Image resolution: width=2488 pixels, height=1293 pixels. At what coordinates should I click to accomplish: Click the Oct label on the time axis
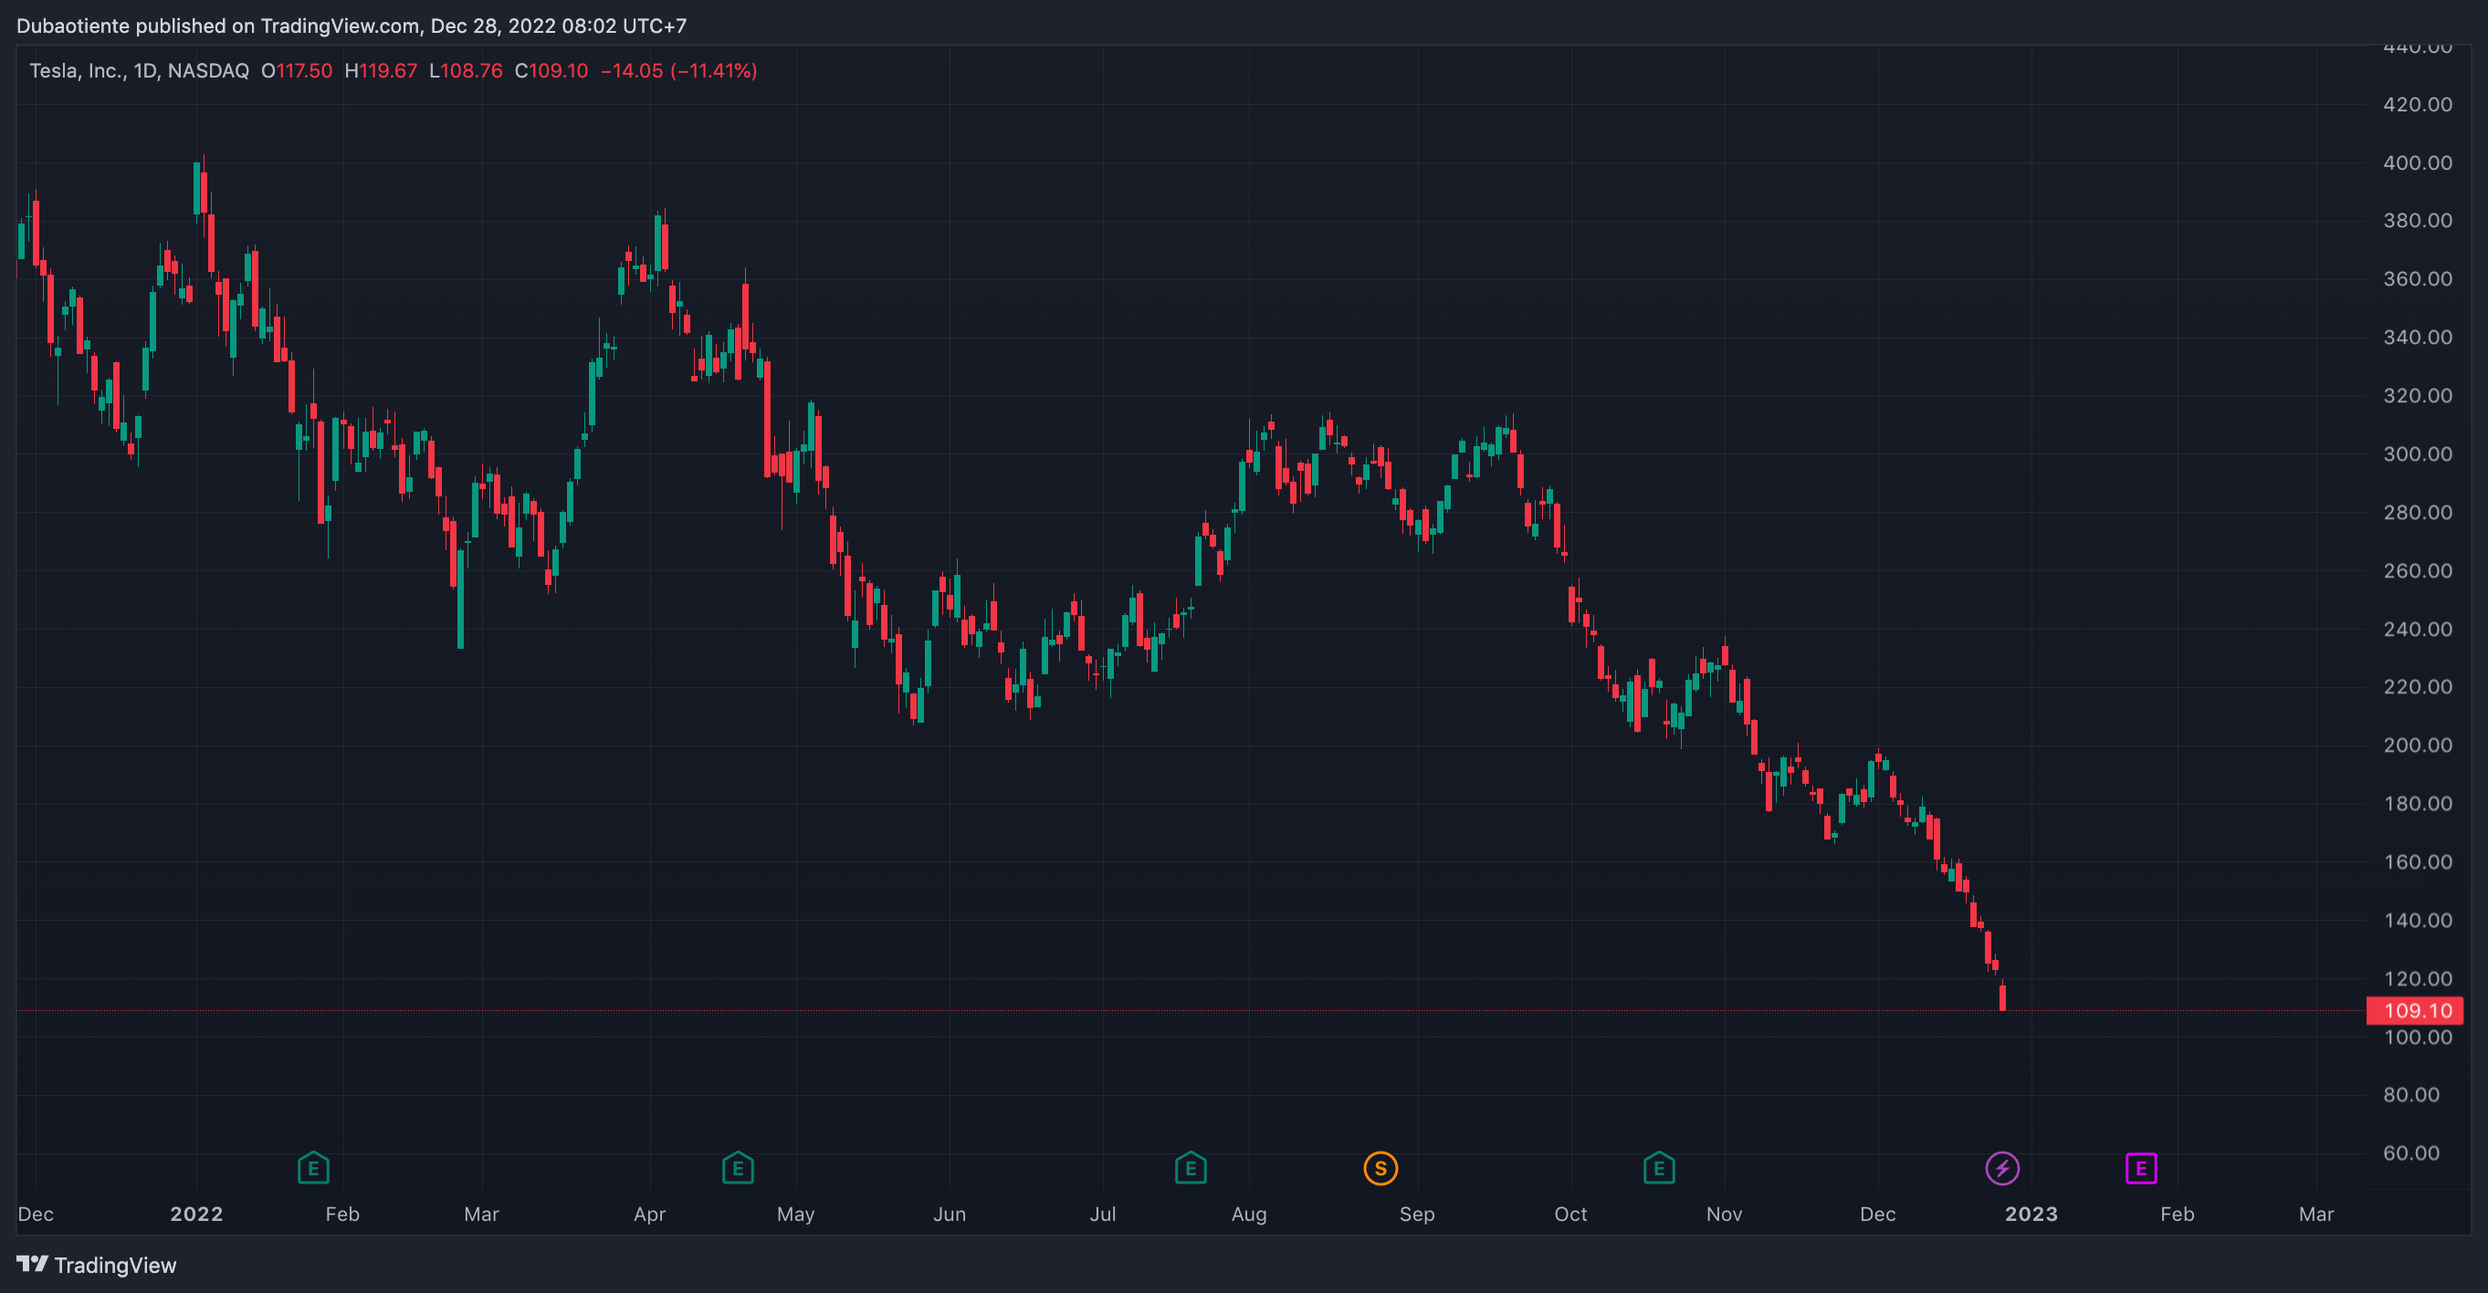pos(1570,1214)
